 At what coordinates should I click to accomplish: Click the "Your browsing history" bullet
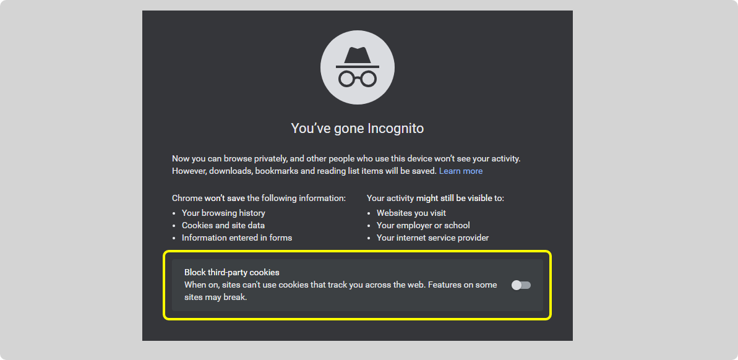click(x=223, y=213)
